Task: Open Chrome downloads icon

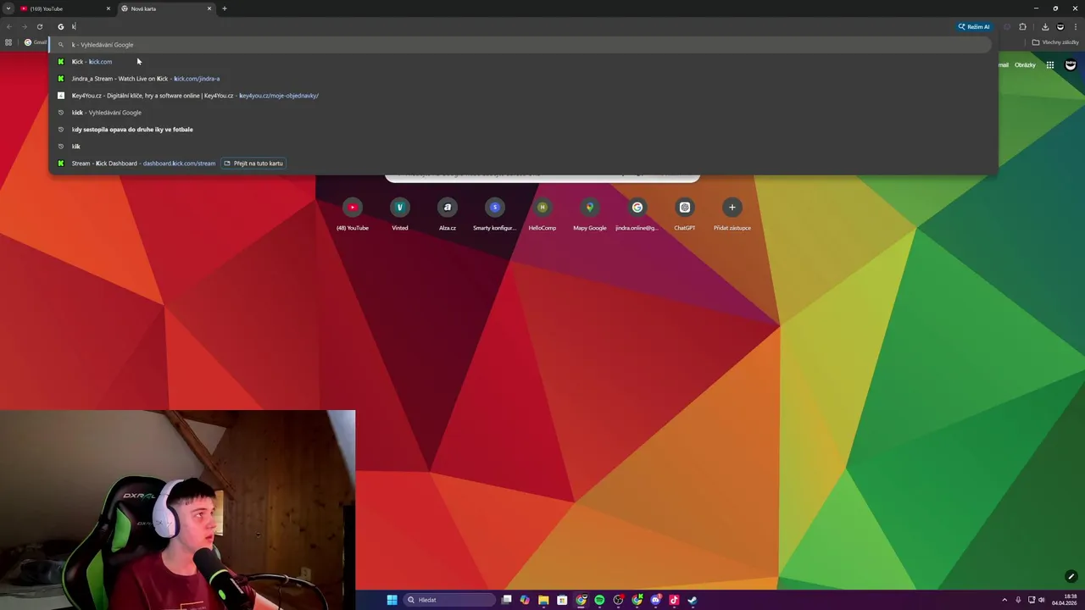Action: [x=1045, y=26]
